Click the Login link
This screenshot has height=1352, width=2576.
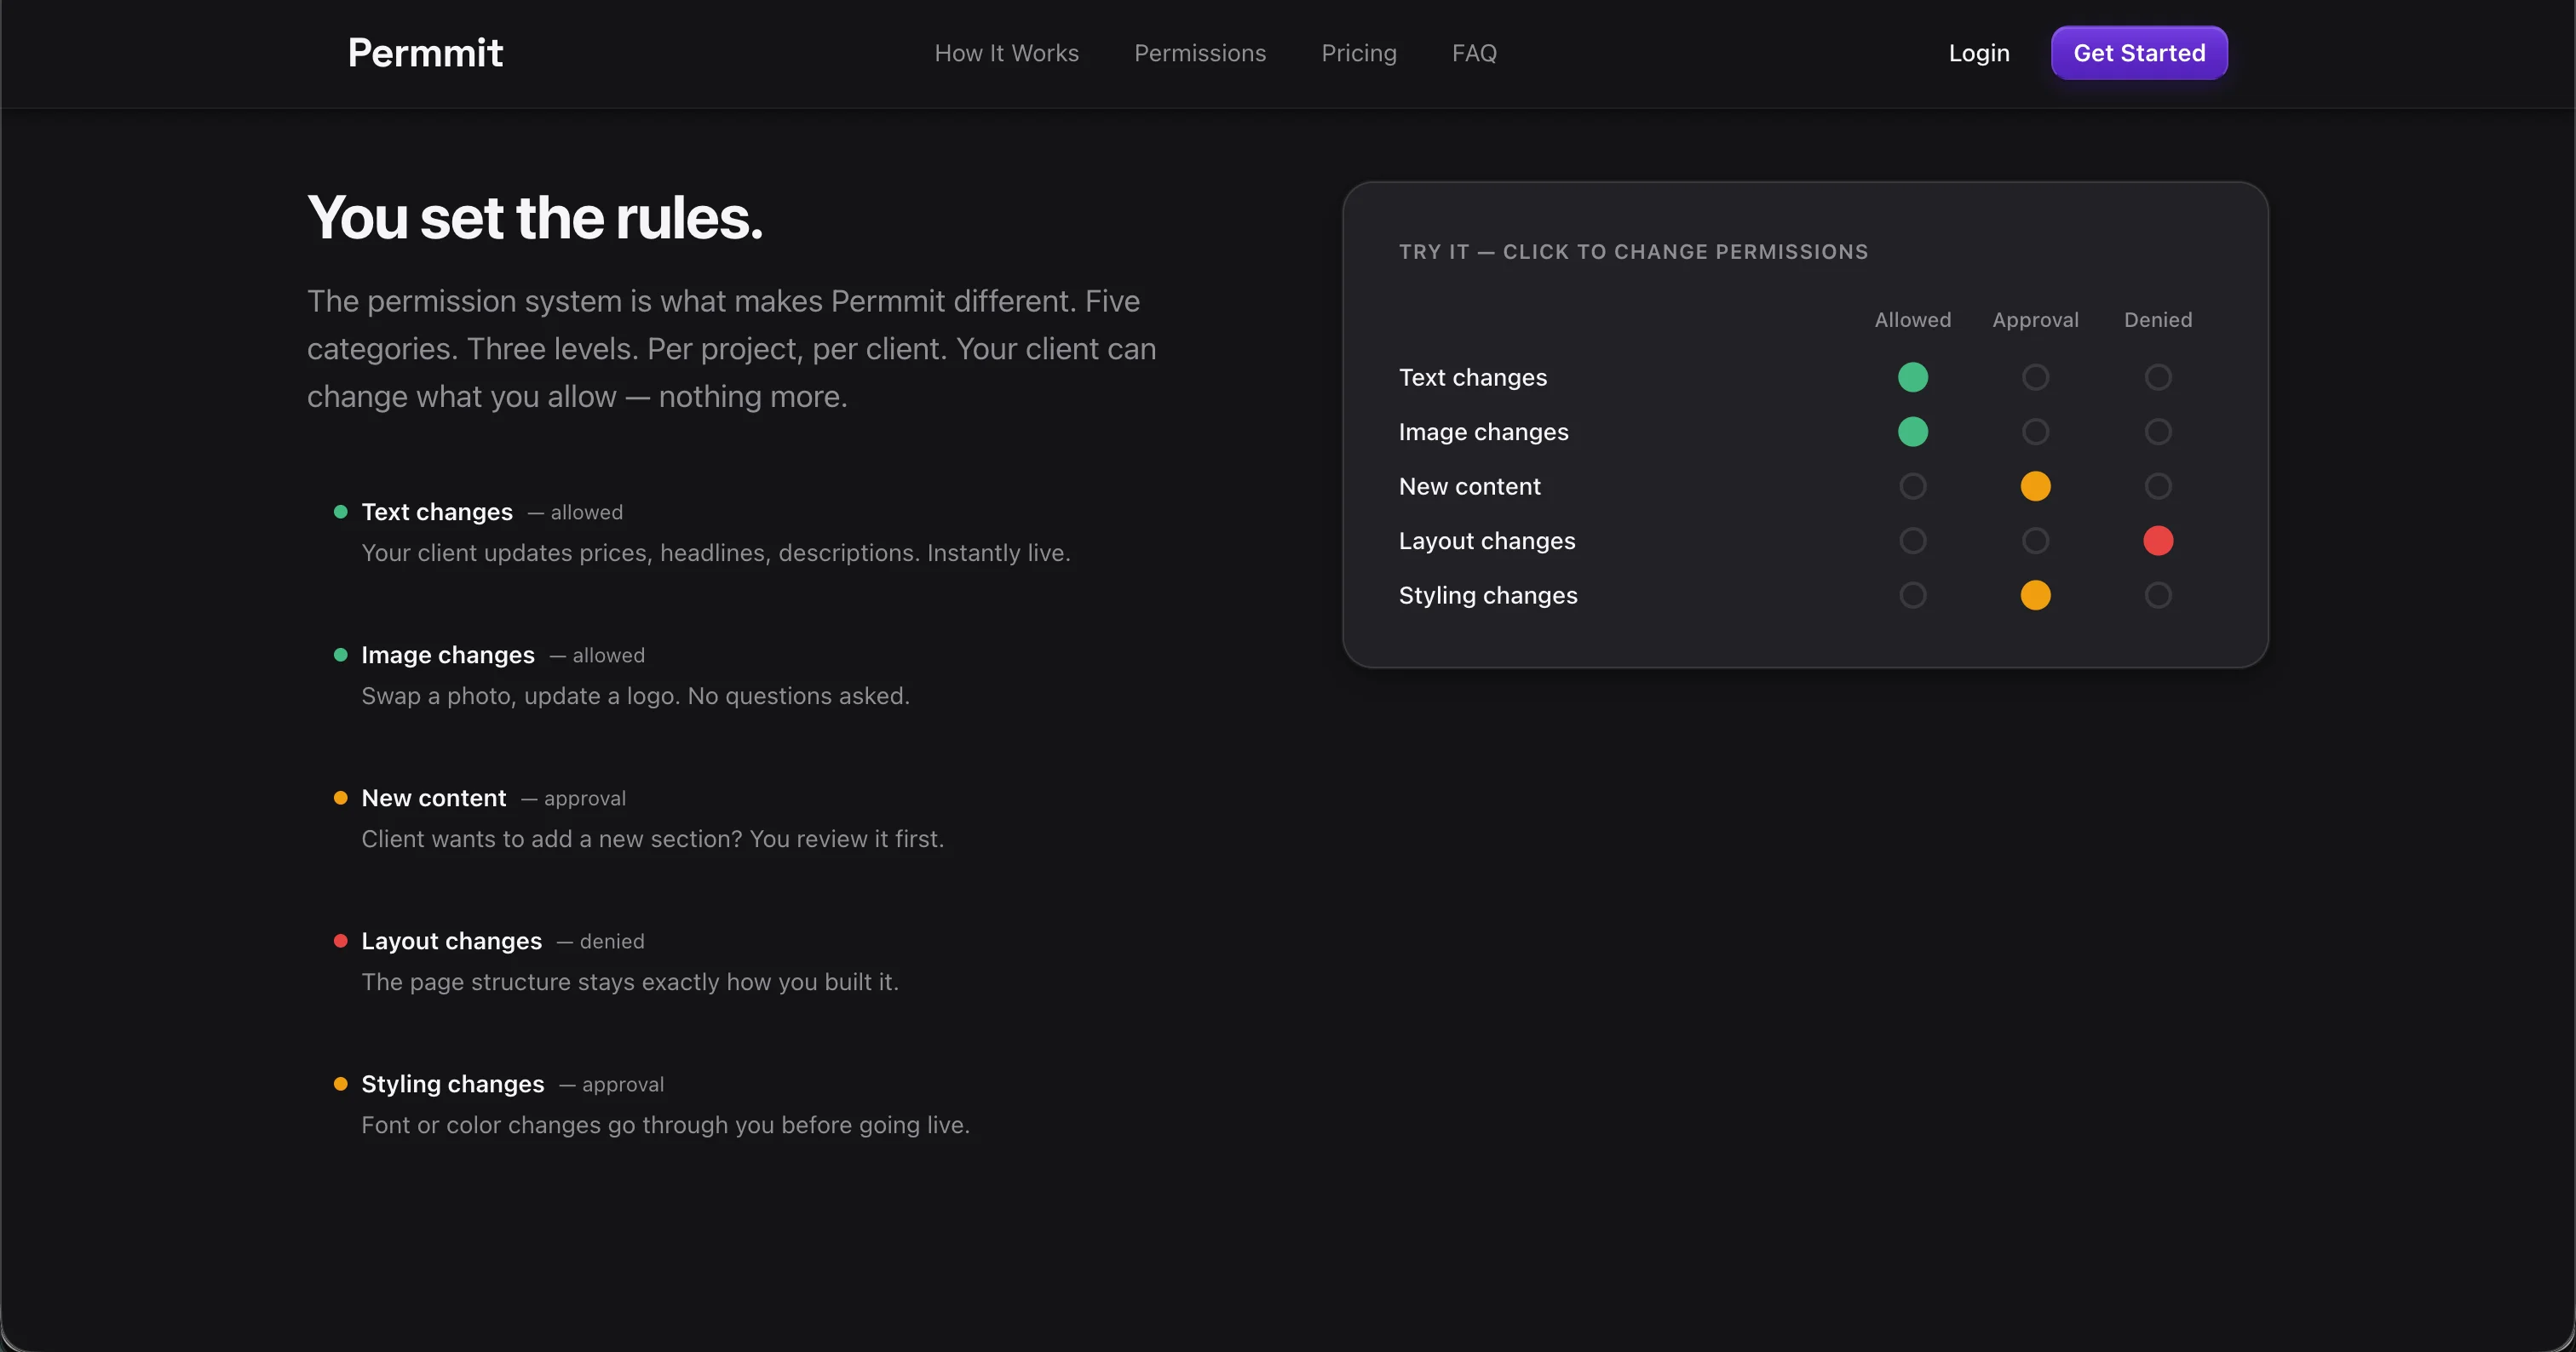[x=1978, y=53]
